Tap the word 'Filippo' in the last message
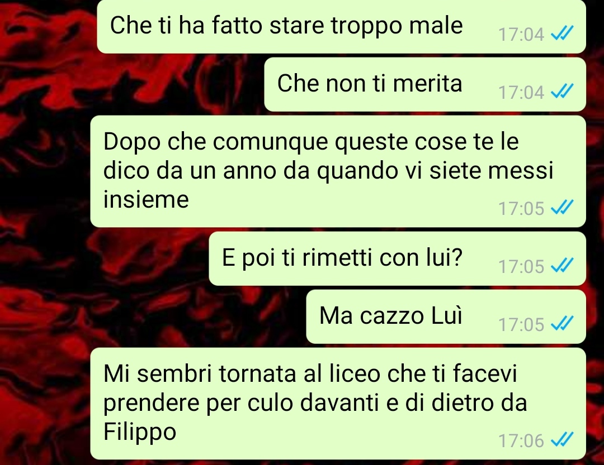 [x=140, y=432]
